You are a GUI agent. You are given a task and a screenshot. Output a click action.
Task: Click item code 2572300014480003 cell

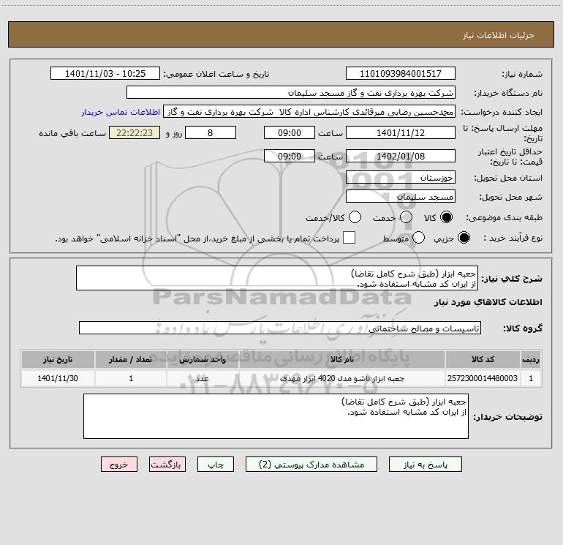(x=483, y=378)
